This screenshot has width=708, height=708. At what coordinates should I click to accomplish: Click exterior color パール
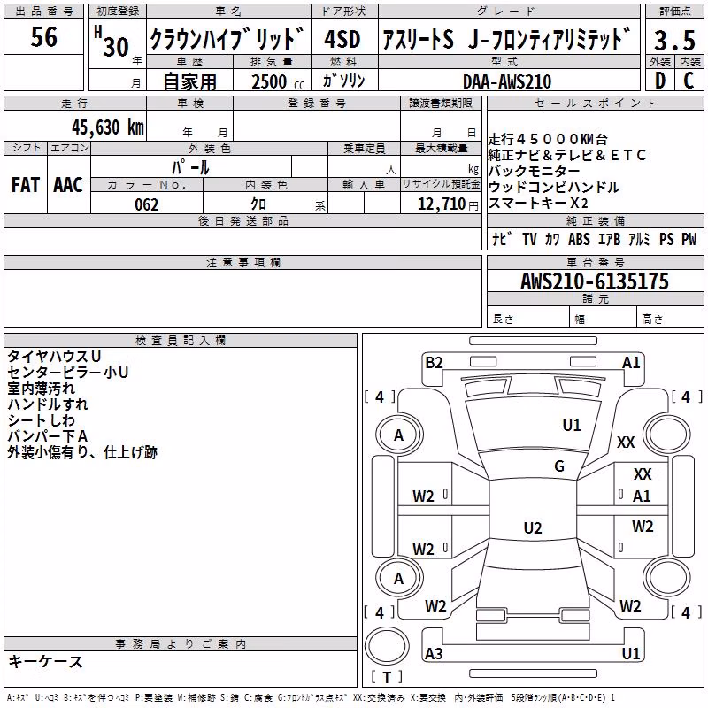click(x=190, y=167)
